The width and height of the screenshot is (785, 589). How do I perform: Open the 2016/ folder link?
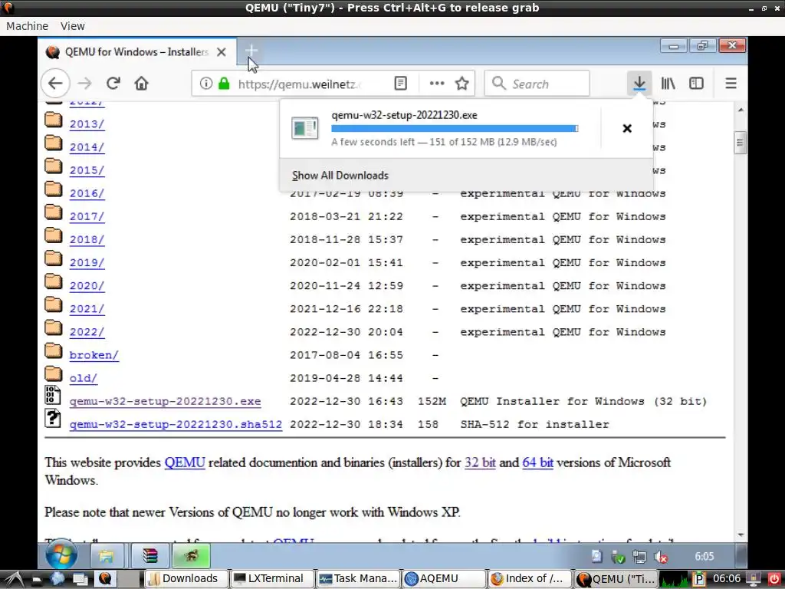pyautogui.click(x=87, y=193)
